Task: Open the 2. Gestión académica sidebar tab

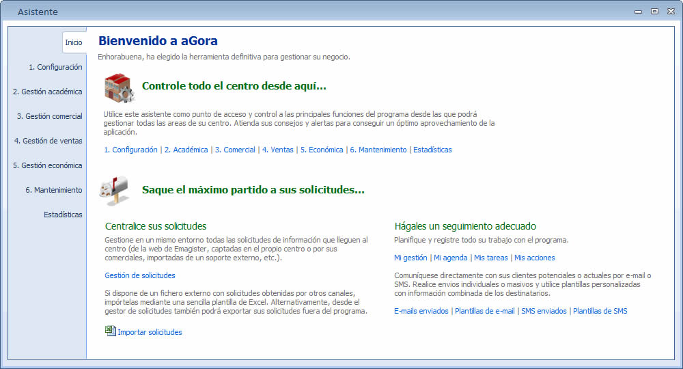Action: click(48, 92)
